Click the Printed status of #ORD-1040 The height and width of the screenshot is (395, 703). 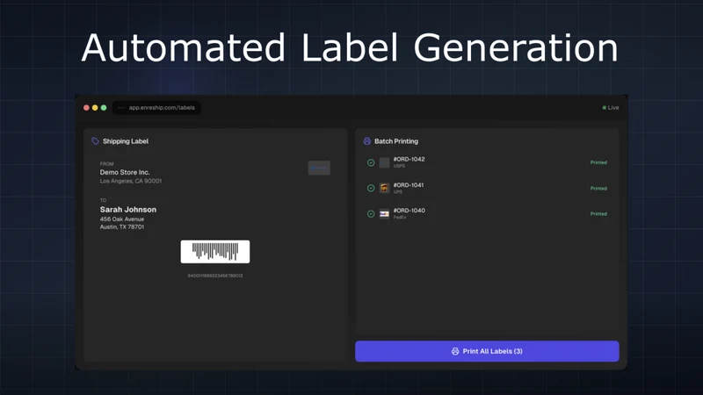pyautogui.click(x=598, y=214)
